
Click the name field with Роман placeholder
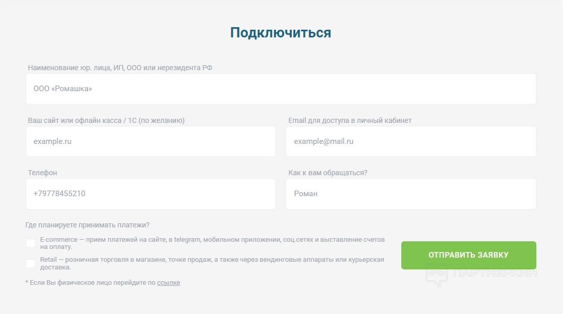(410, 194)
